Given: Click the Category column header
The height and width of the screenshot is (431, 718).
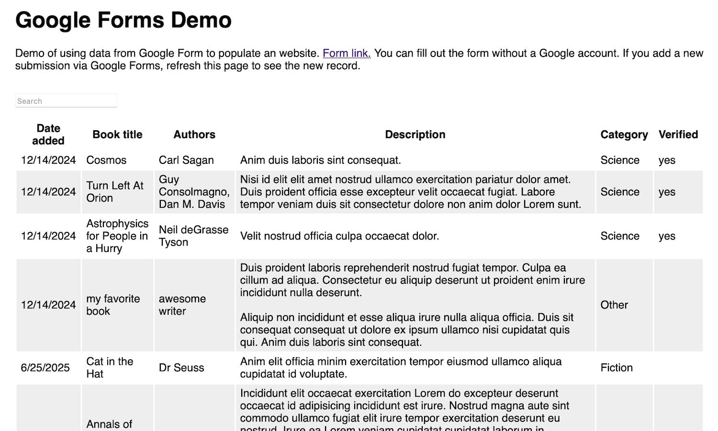Looking at the screenshot, I should [x=624, y=135].
